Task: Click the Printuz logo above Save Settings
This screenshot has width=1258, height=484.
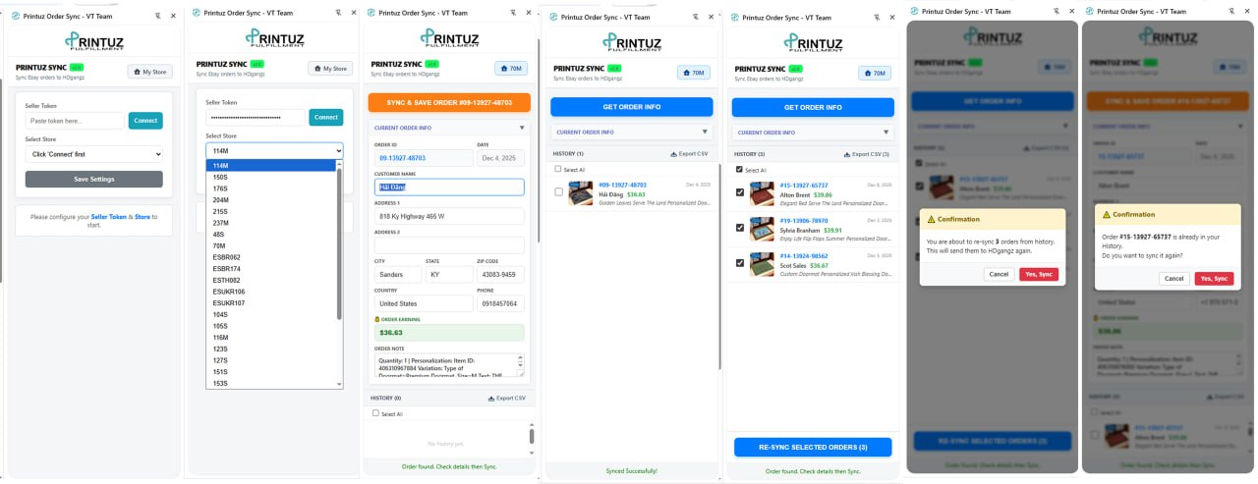Action: [94, 41]
